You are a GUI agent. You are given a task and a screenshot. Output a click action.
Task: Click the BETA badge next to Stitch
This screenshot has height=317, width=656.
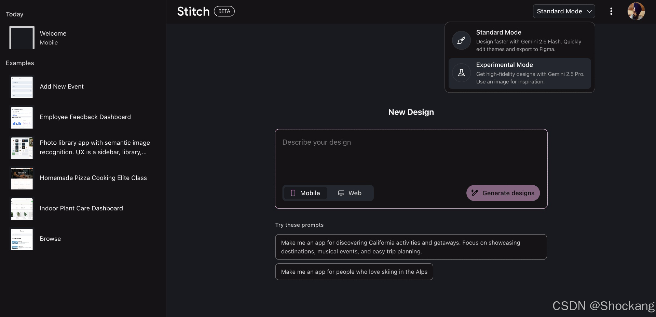(224, 11)
